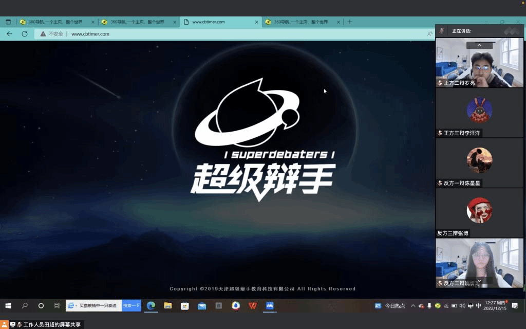Image resolution: width=526 pixels, height=329 pixels.
Task: Click the 搜索一下 search button
Action: (131, 306)
